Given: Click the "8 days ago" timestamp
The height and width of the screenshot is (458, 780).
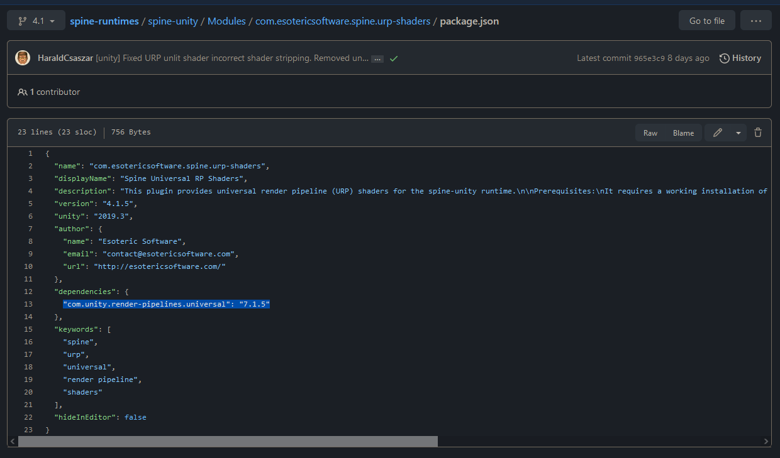Looking at the screenshot, I should tap(688, 58).
